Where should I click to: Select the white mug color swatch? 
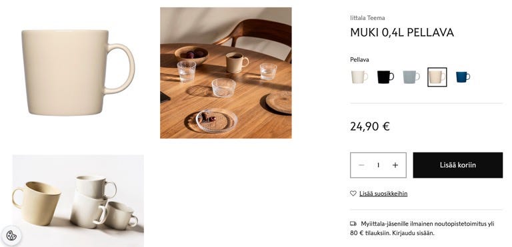tap(359, 77)
